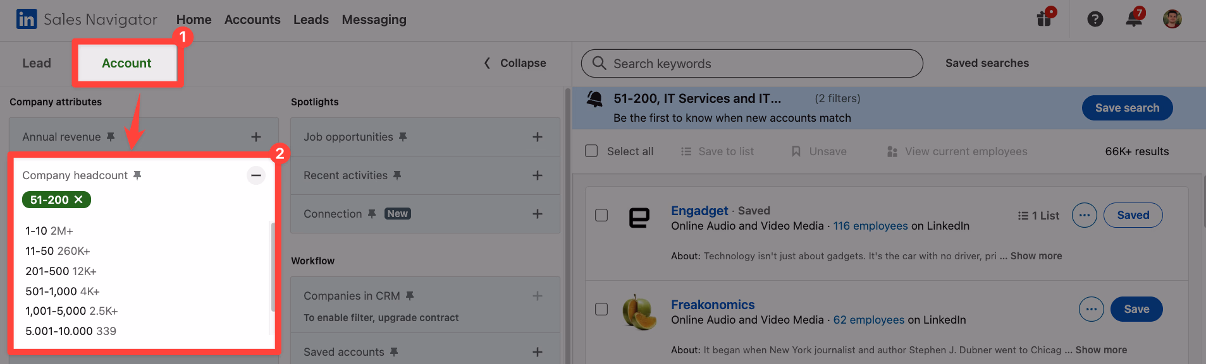This screenshot has width=1206, height=364.
Task: Collapse the filters panel
Action: pos(515,63)
